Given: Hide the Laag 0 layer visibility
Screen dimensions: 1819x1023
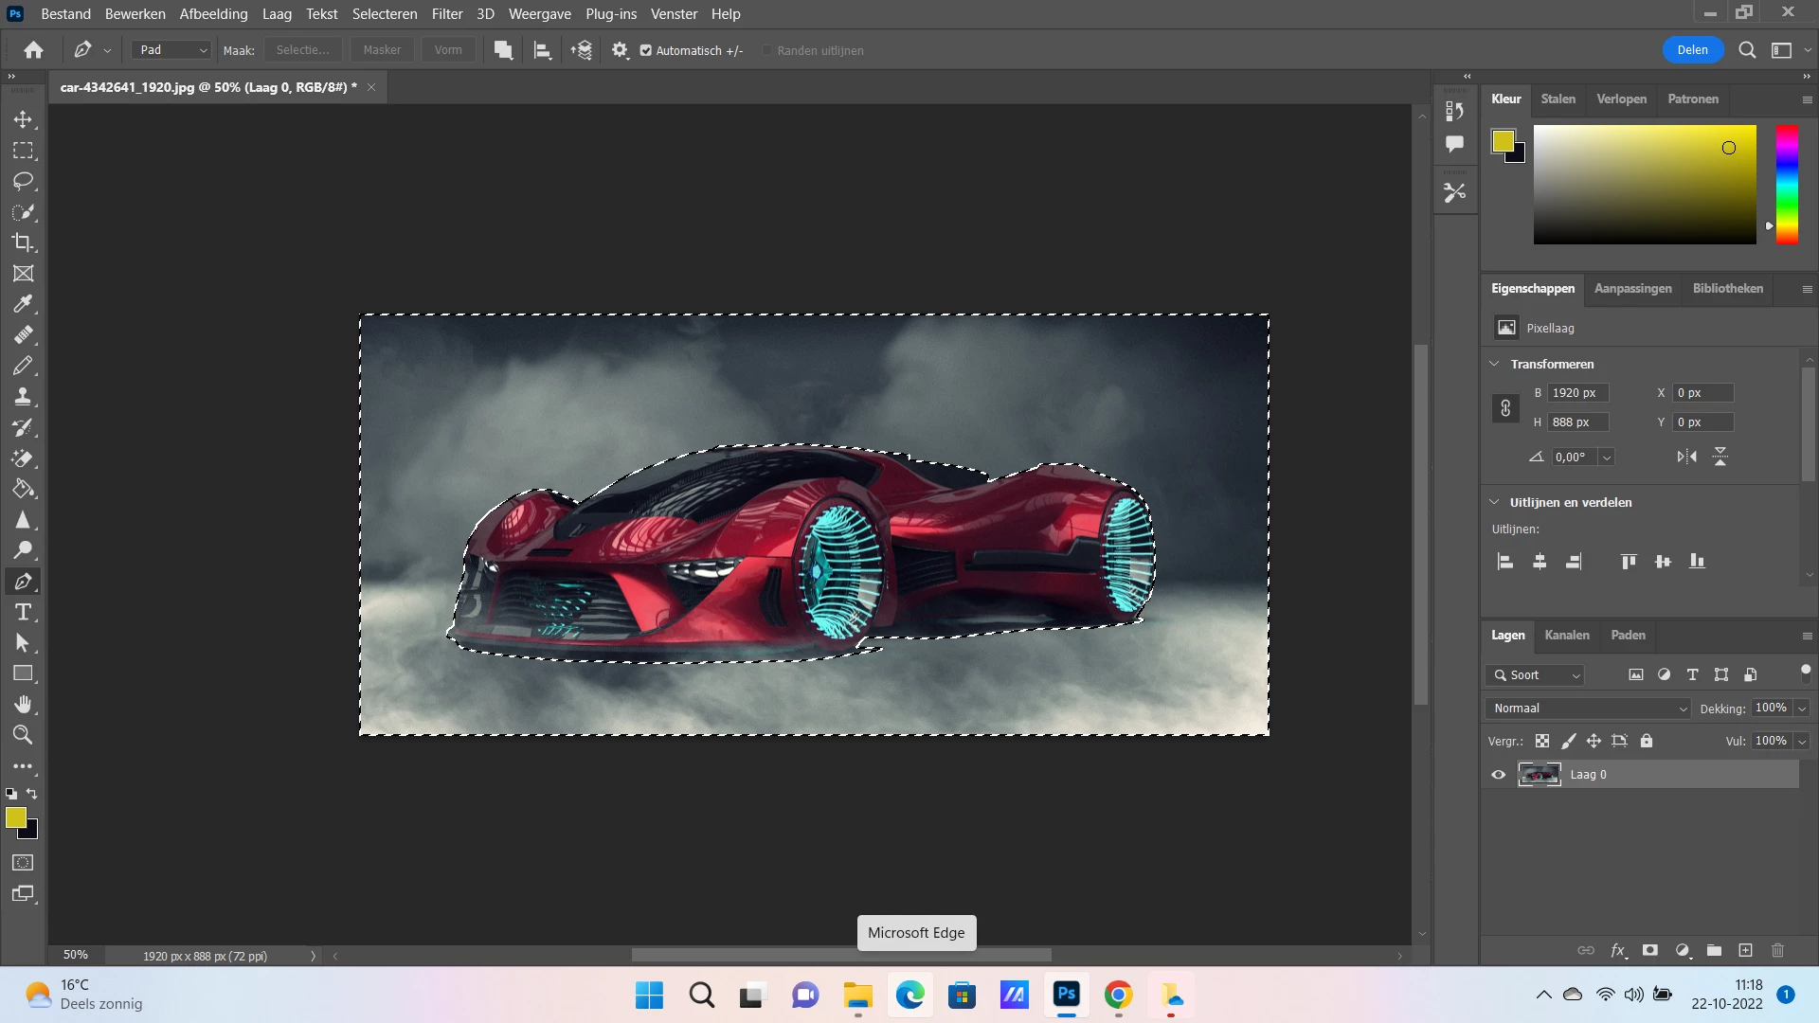Looking at the screenshot, I should click(x=1499, y=775).
